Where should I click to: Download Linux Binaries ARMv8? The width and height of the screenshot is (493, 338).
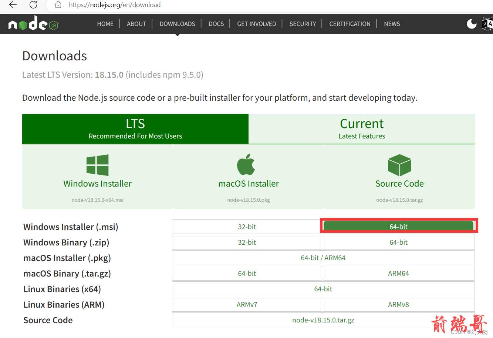pyautogui.click(x=399, y=304)
